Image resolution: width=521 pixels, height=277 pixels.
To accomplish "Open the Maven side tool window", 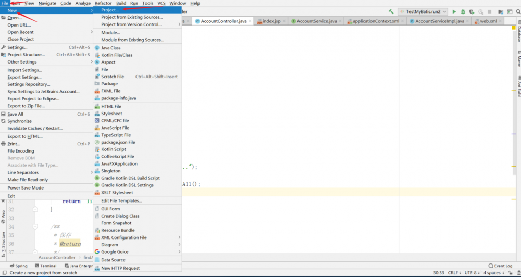I will pyautogui.click(x=519, y=59).
